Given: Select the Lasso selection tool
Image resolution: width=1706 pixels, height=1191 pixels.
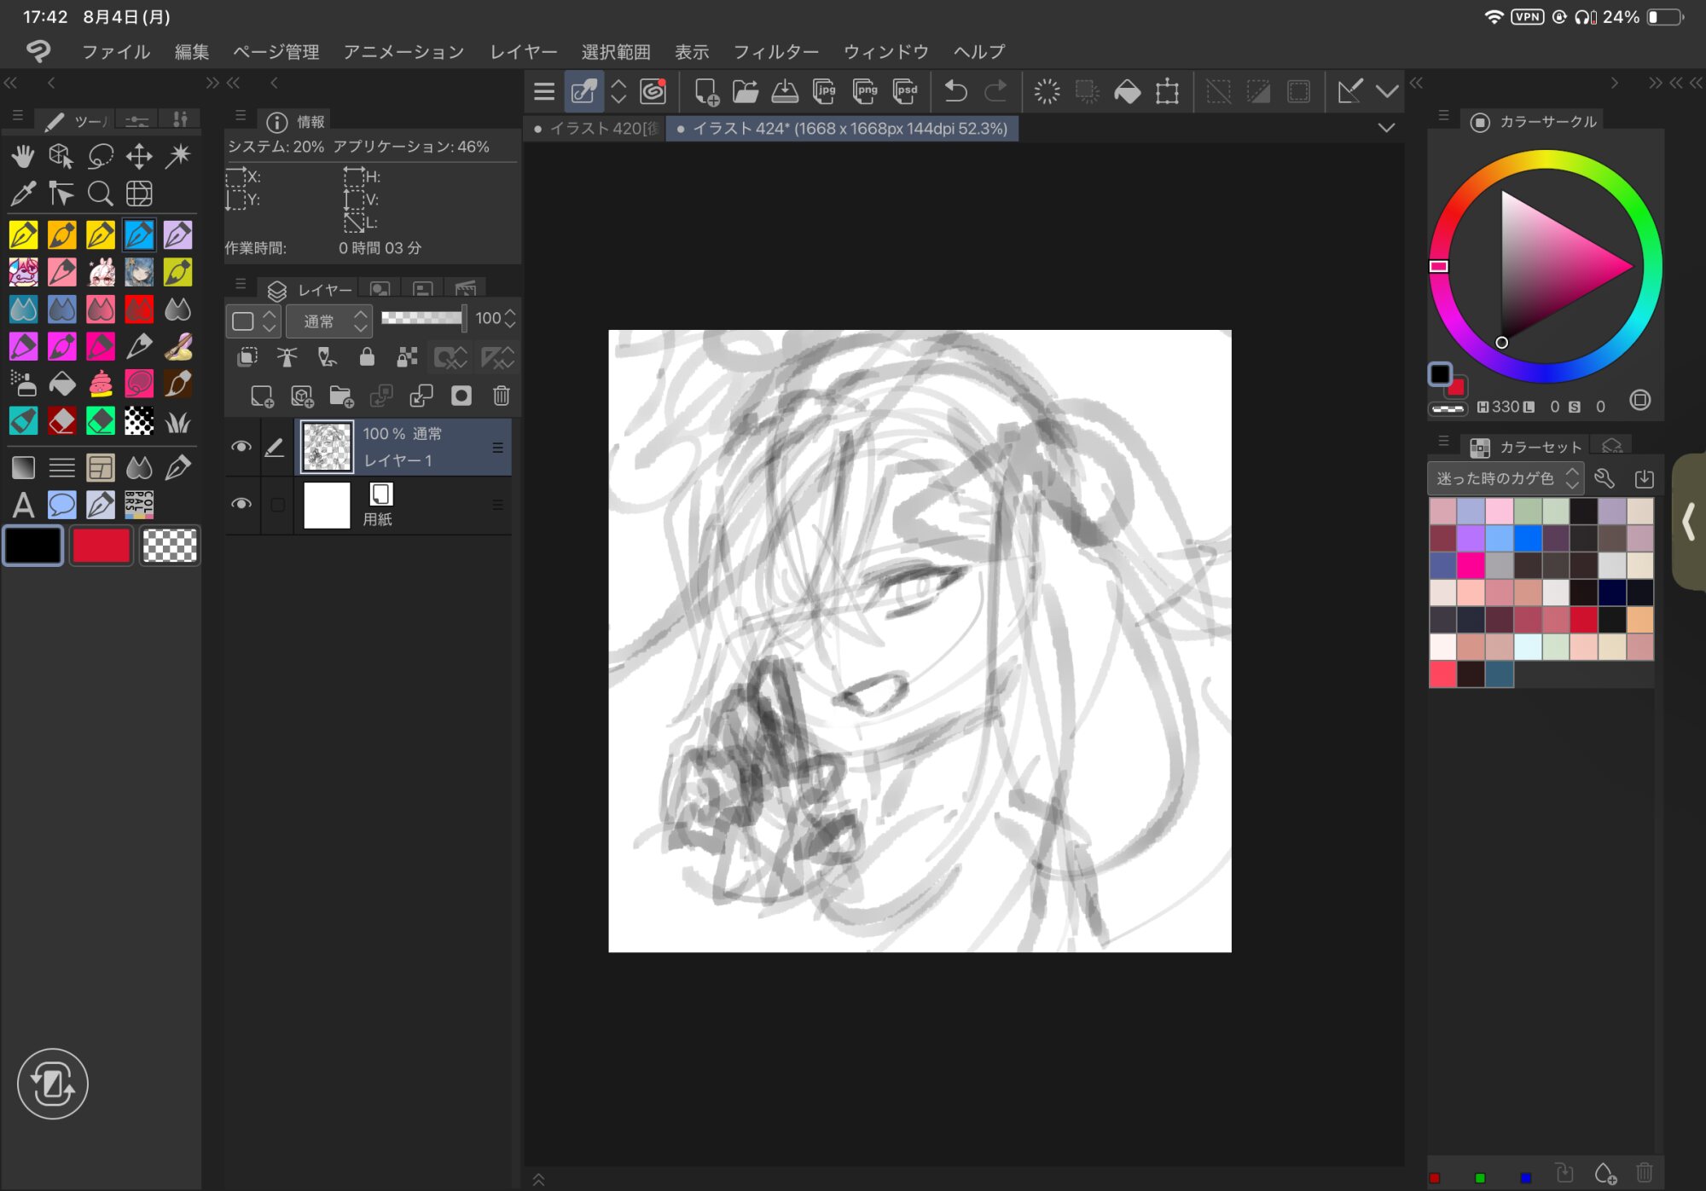Looking at the screenshot, I should pyautogui.click(x=101, y=156).
